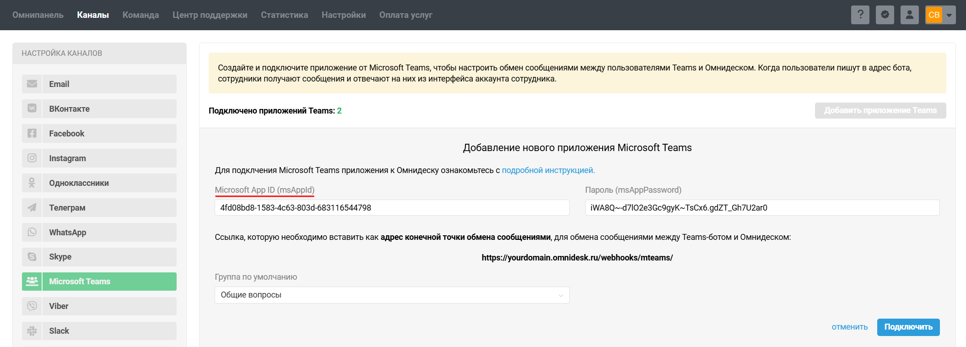Click the Microsoft Teams people icon
This screenshot has height=347, width=966.
(x=32, y=282)
